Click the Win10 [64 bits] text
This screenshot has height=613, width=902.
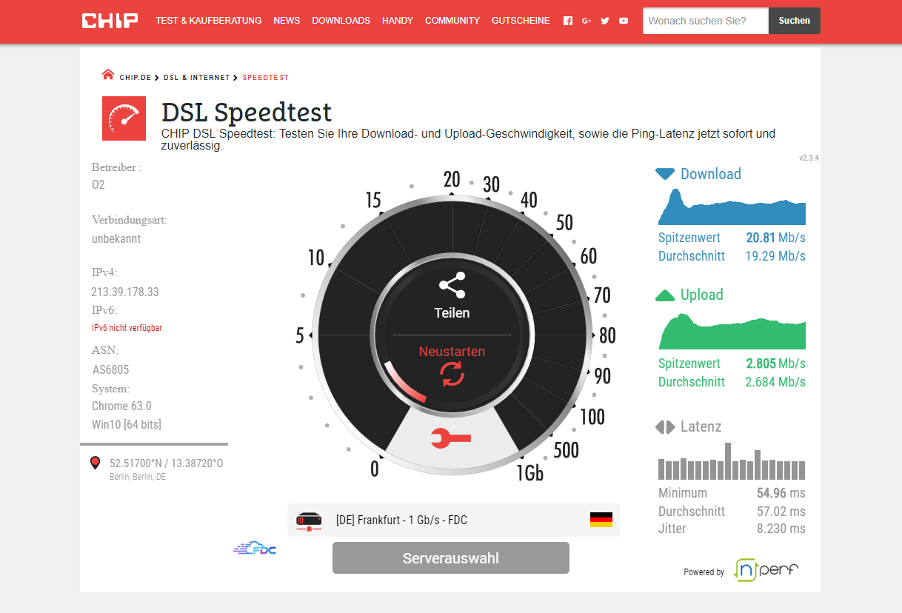tap(127, 425)
